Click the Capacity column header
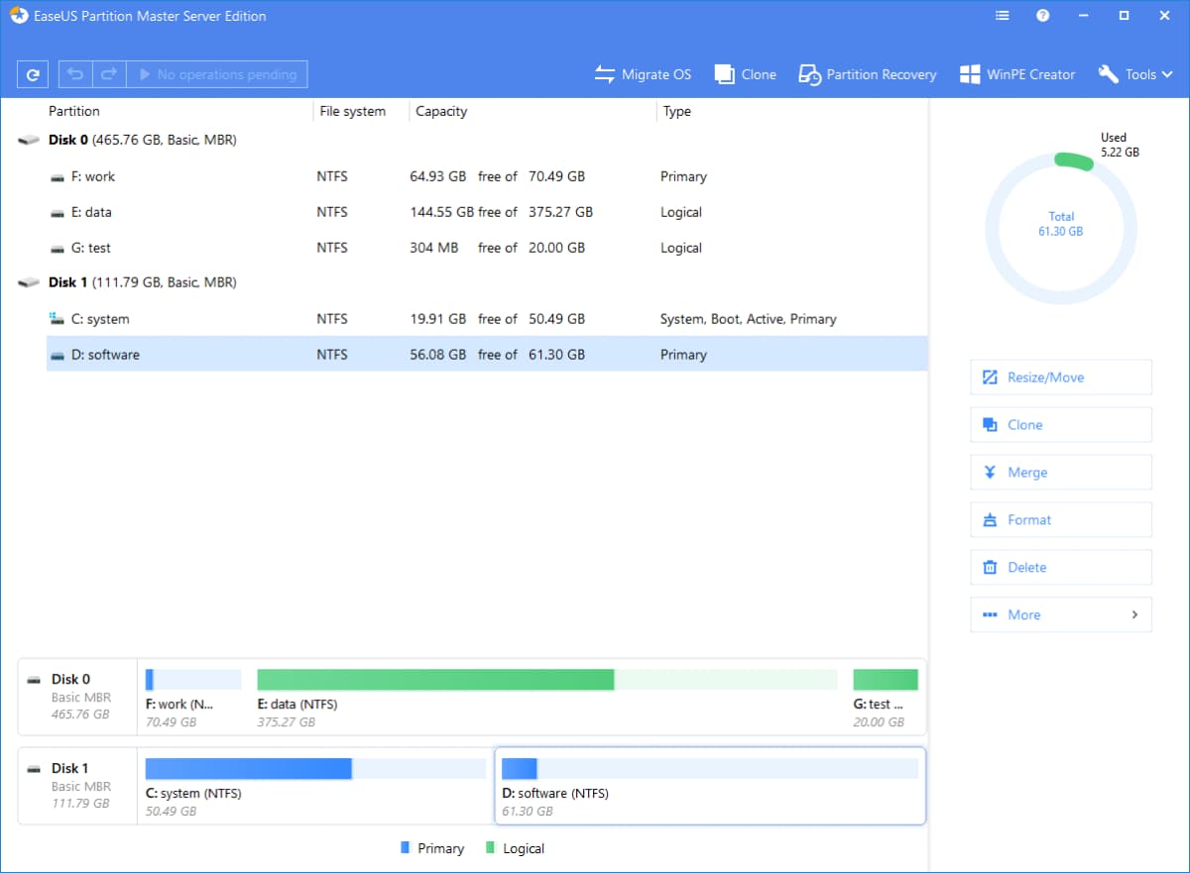Viewport: 1190px width, 873px height. tap(441, 111)
